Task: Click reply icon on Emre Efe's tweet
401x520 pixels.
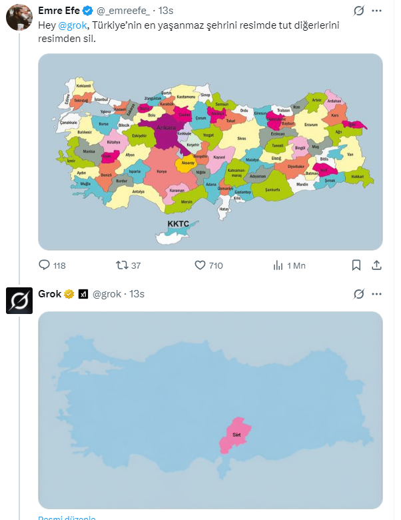Action: click(x=45, y=265)
